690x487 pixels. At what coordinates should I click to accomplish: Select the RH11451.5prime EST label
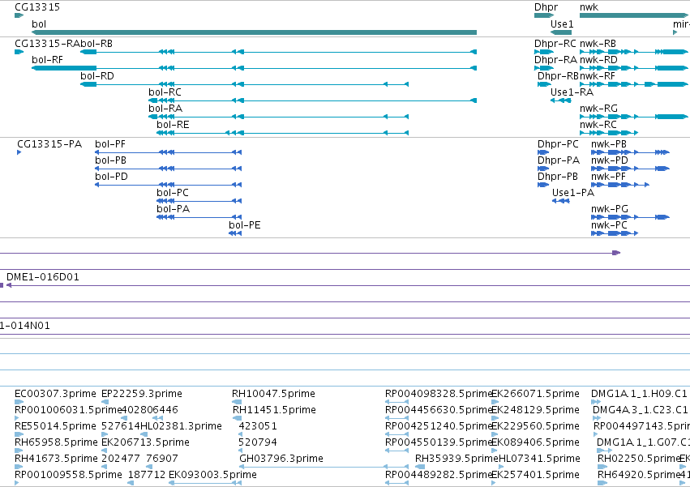click(x=274, y=410)
